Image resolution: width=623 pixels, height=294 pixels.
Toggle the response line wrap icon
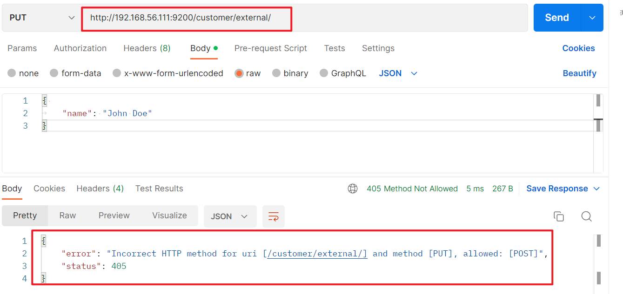274,216
